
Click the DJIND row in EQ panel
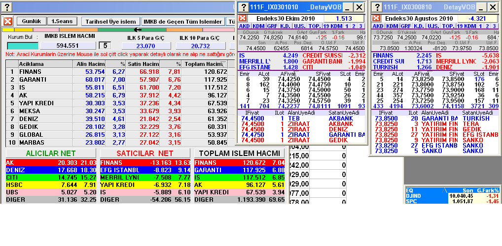[453, 196]
